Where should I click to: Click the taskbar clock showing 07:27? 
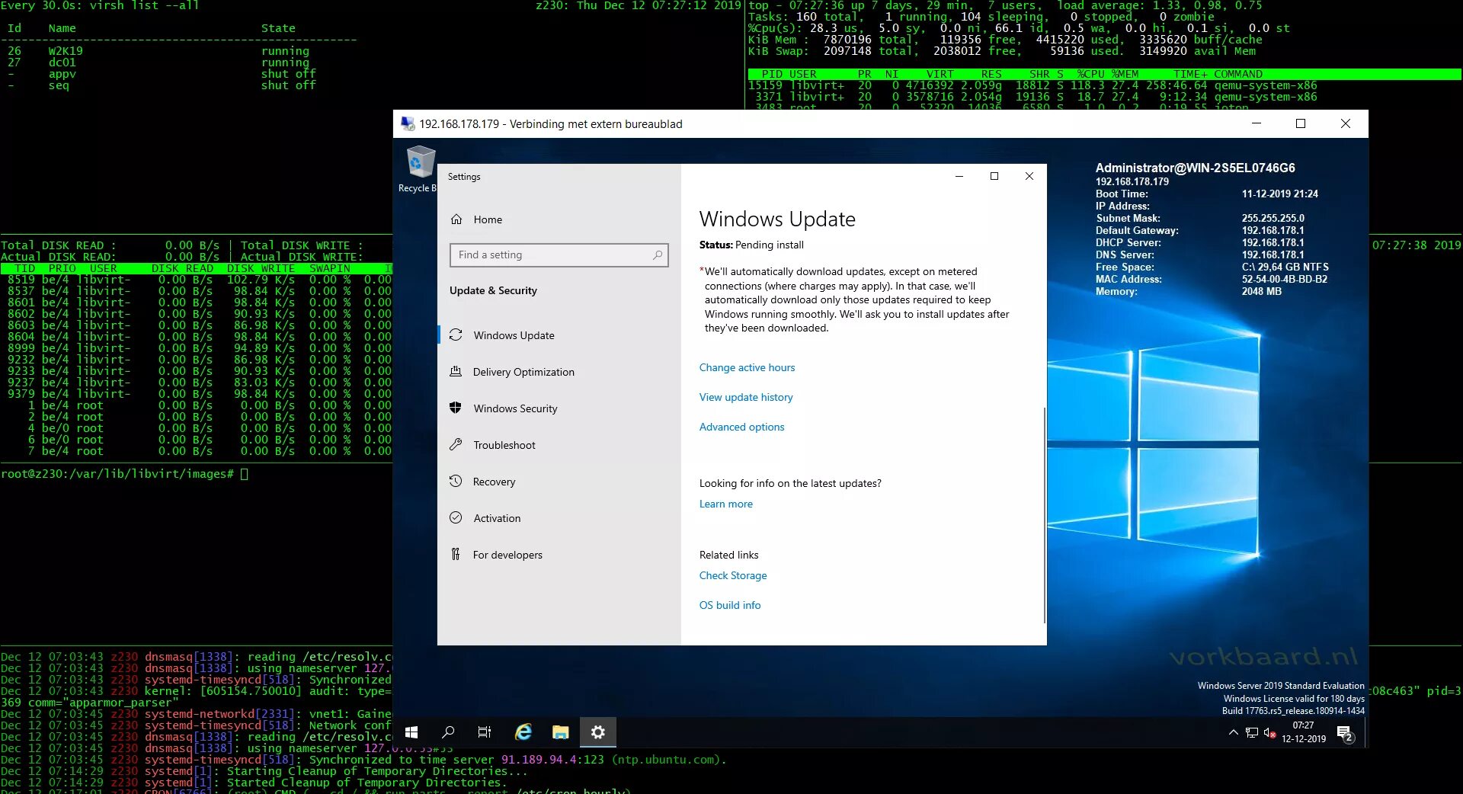pos(1304,732)
